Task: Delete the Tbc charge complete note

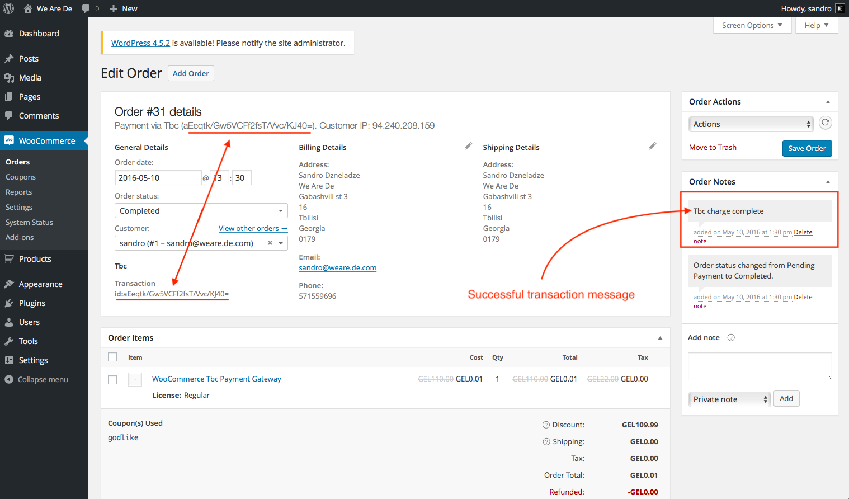Action: click(803, 232)
